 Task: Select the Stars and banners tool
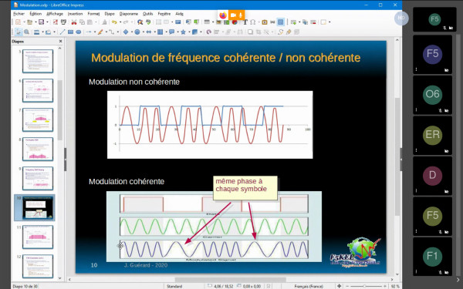183,32
